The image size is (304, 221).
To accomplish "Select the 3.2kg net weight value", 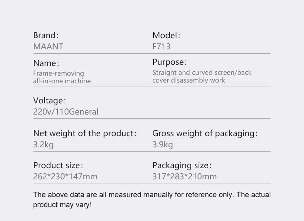I will (43, 145).
